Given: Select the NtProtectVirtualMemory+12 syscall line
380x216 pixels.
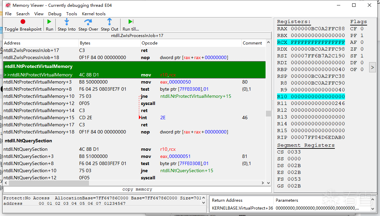Looking at the screenshot, I should pos(134,103).
